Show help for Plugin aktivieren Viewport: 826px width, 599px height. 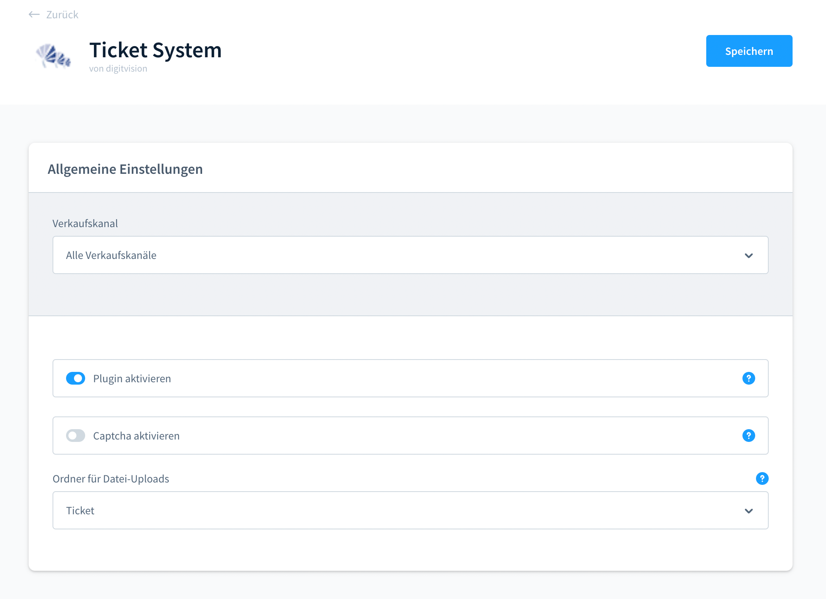click(x=748, y=378)
